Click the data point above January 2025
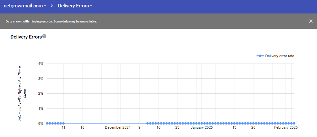This screenshot has width=317, height=137. [x=202, y=123]
